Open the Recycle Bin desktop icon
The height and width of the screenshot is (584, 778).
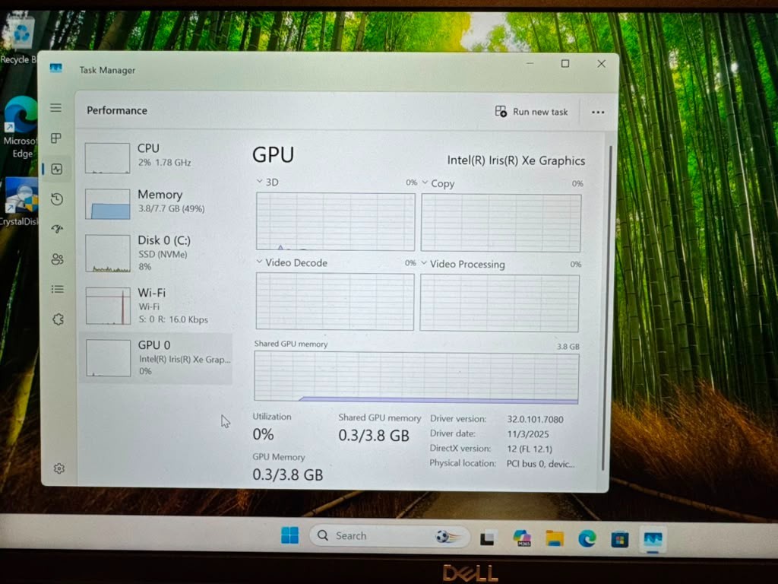19,42
